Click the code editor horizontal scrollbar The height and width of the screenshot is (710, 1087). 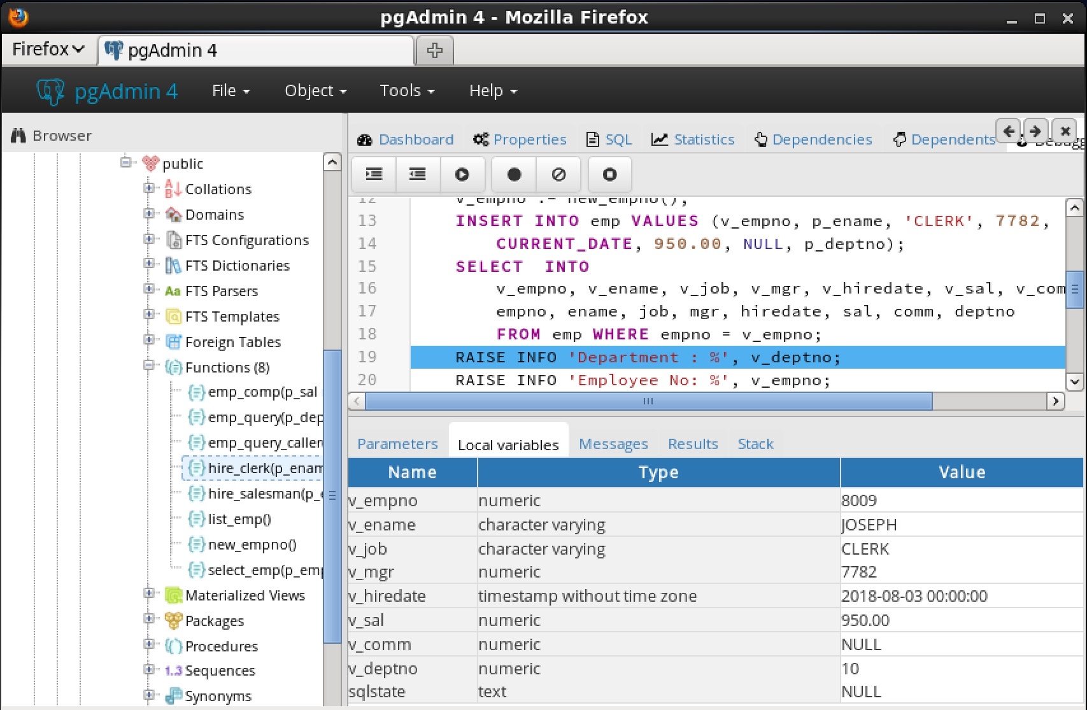(648, 401)
